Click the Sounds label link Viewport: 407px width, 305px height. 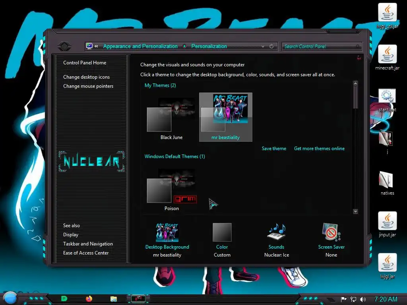[x=276, y=247]
